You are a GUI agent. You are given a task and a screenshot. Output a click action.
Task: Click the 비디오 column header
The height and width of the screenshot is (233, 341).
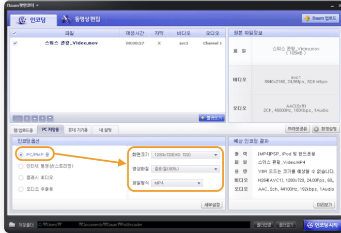[184, 33]
